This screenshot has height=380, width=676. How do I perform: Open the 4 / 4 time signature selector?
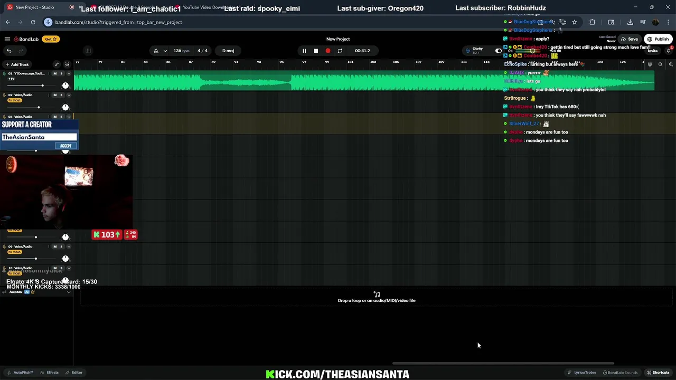pyautogui.click(x=202, y=51)
